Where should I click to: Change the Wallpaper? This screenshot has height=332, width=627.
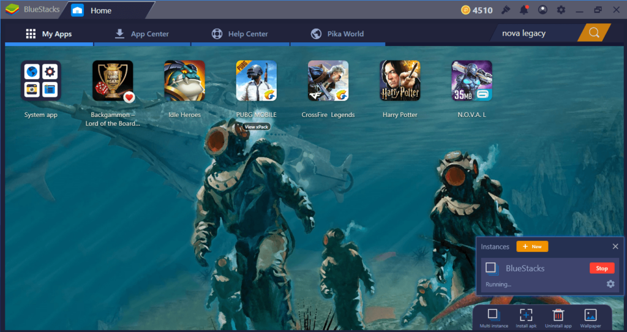[x=591, y=319]
